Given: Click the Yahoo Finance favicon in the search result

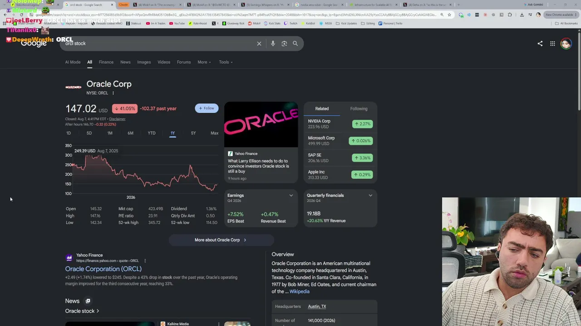Looking at the screenshot, I should tap(69, 258).
